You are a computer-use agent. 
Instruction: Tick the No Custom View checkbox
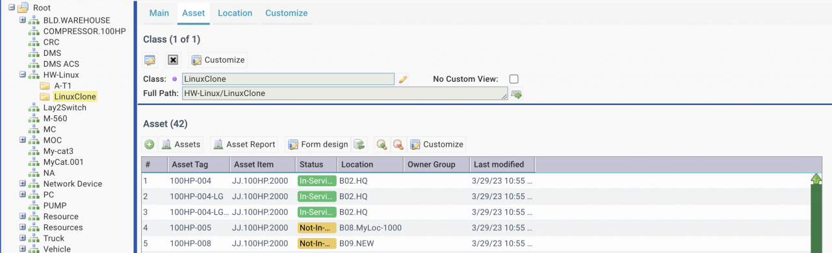tap(513, 79)
